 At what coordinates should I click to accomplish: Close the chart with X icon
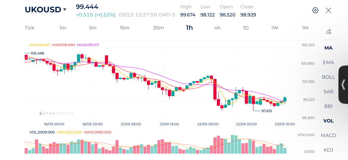point(329,11)
